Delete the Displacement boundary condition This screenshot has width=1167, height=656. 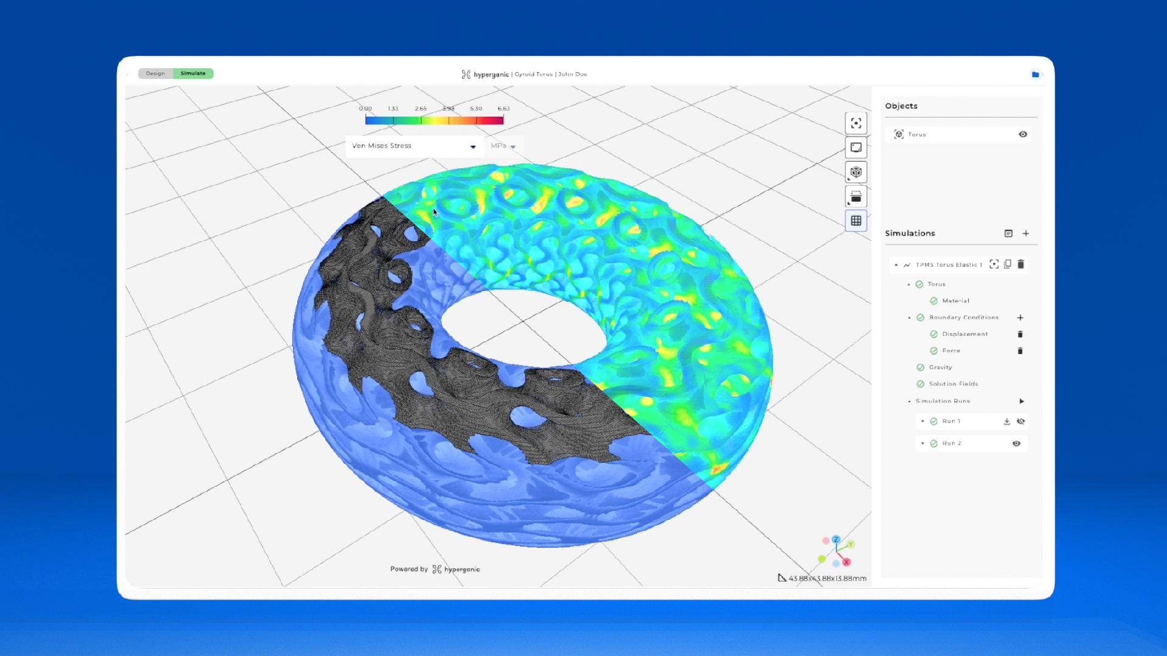click(1020, 334)
